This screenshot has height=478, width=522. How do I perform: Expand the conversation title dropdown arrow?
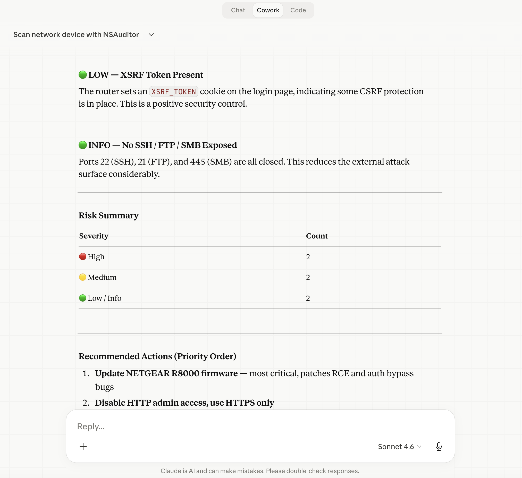pos(151,35)
